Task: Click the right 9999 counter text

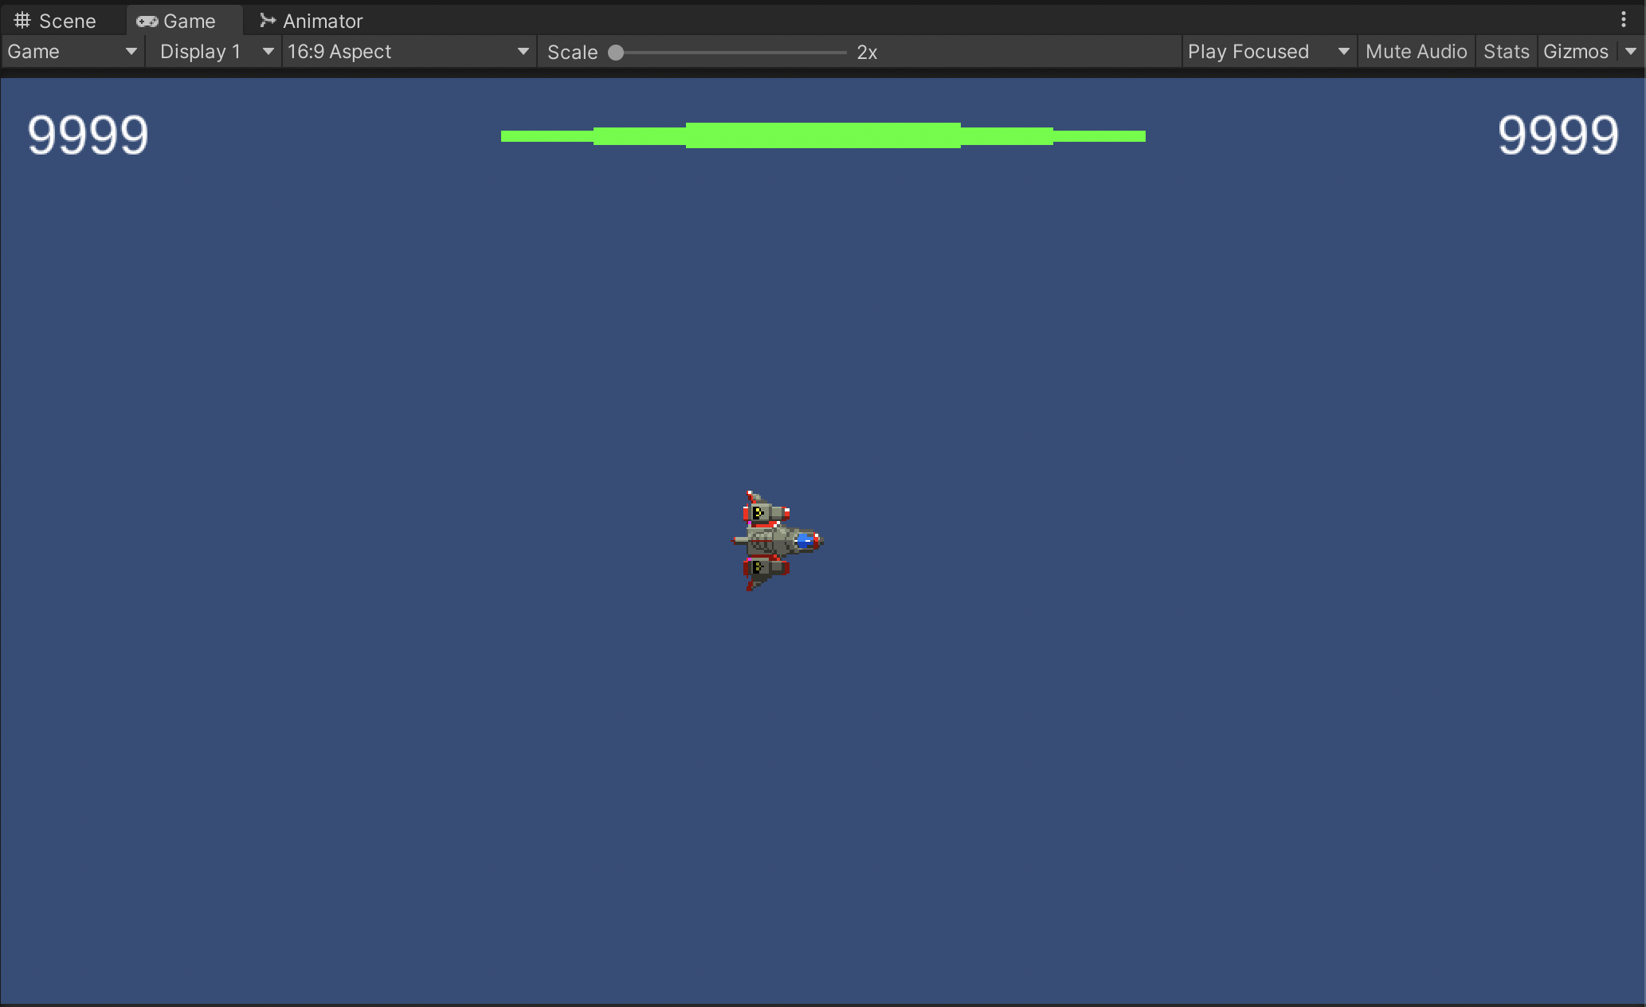Action: pos(1558,135)
